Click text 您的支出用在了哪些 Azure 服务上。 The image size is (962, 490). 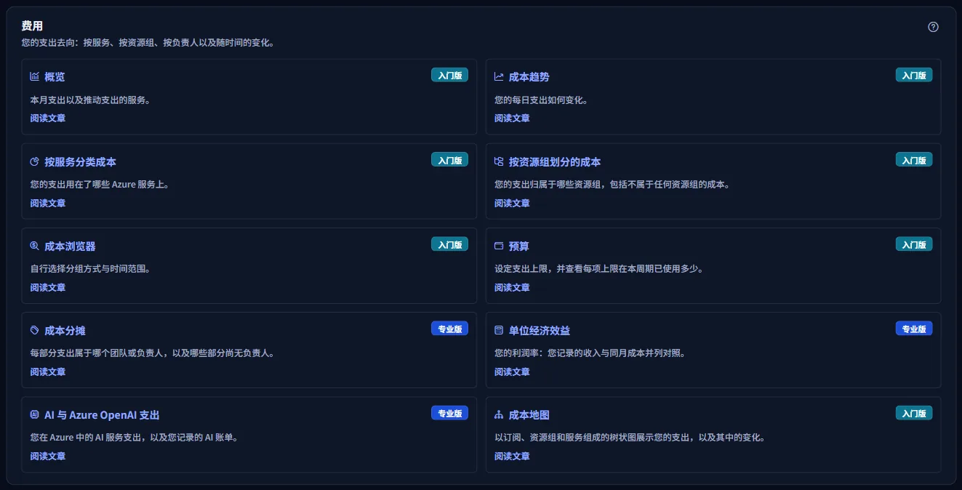pos(100,185)
